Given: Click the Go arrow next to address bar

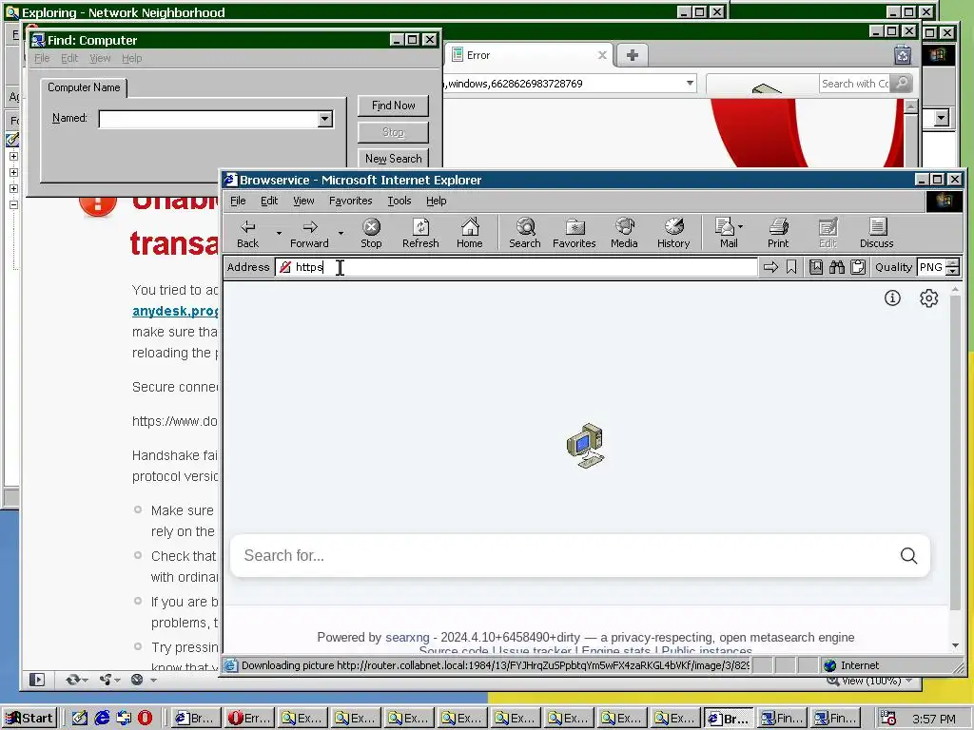Looking at the screenshot, I should point(770,267).
